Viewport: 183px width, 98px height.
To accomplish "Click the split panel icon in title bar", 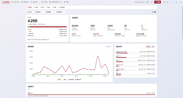I will [x=168, y=2].
